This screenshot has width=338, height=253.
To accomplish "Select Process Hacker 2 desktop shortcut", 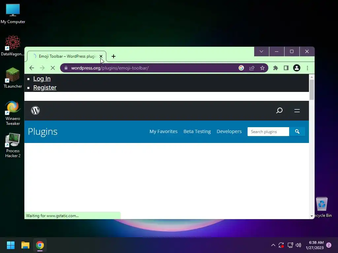I will pos(13,145).
